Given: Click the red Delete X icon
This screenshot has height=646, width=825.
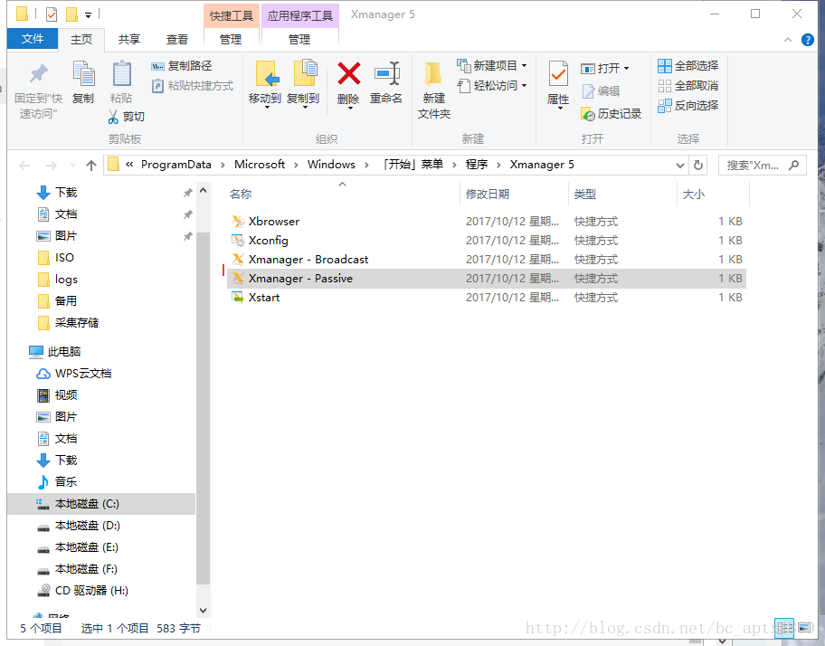Looking at the screenshot, I should pyautogui.click(x=349, y=73).
